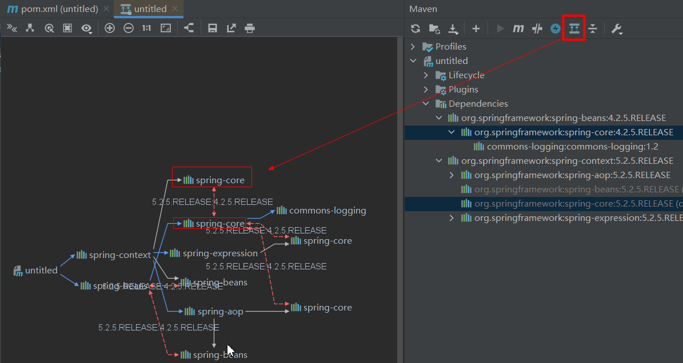Image resolution: width=683 pixels, height=363 pixels.
Task: Select the Plugins tree row
Action: pyautogui.click(x=544, y=90)
